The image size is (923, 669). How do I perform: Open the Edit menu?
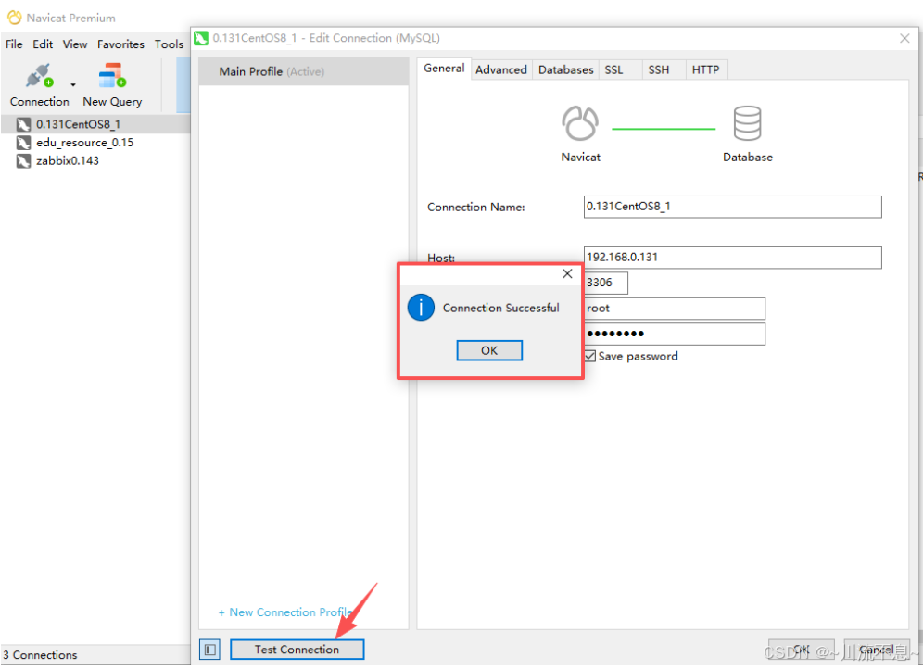tap(43, 44)
